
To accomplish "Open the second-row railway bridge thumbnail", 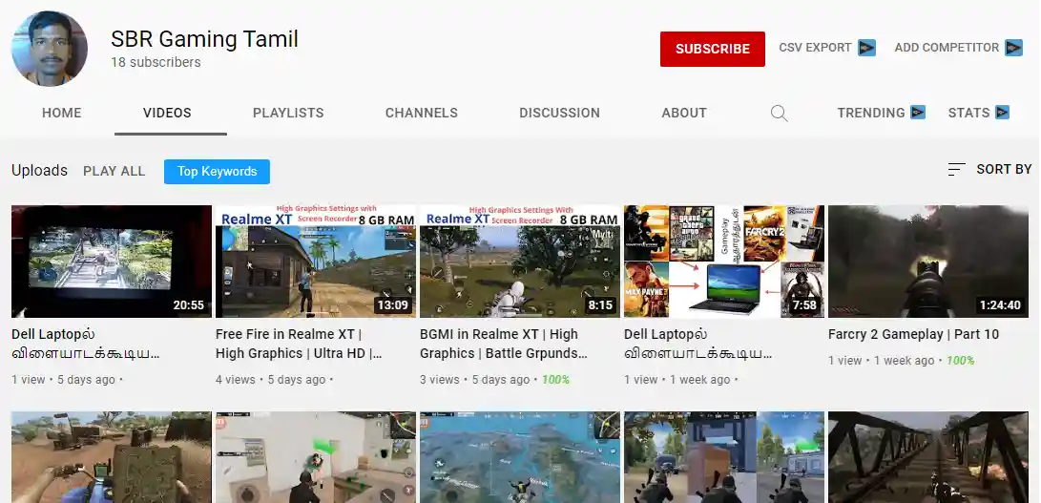I will click(928, 457).
